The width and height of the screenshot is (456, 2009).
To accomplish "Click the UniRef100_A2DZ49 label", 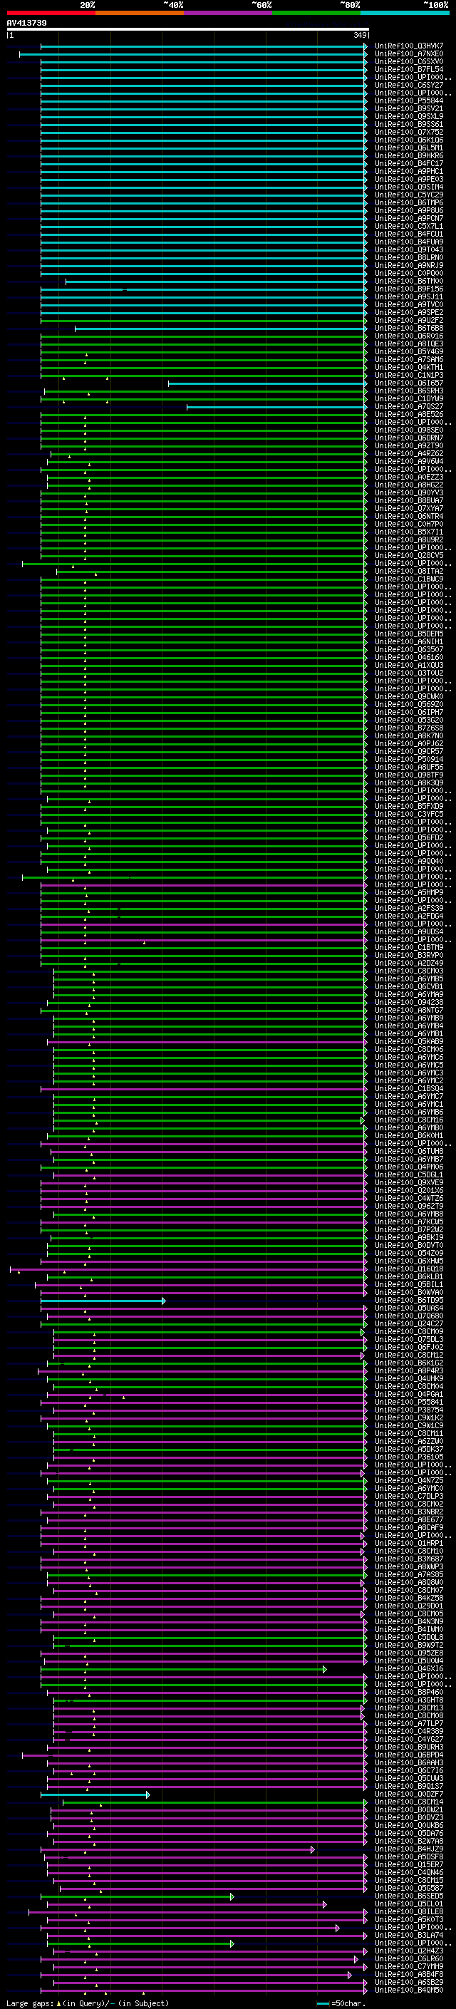I will click(408, 964).
